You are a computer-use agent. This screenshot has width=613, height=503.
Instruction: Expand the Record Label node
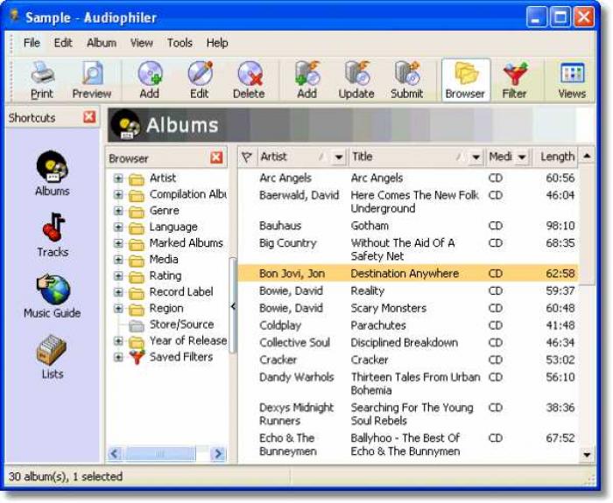point(118,292)
